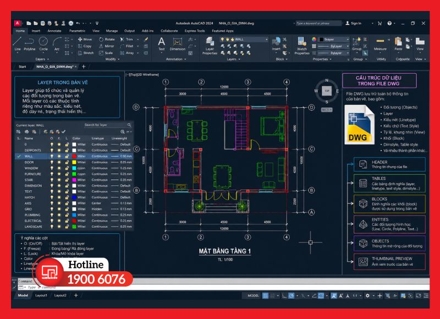Select the Polyline tool
440x319 pixels.
pyautogui.click(x=30, y=43)
